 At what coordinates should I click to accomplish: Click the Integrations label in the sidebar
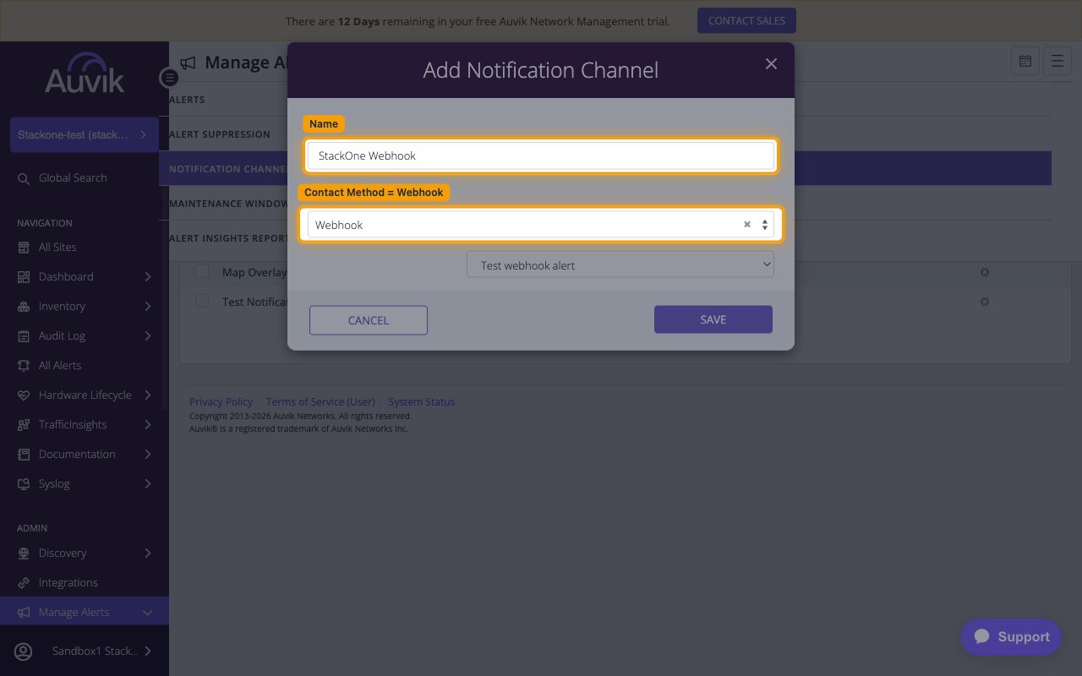[x=68, y=583]
